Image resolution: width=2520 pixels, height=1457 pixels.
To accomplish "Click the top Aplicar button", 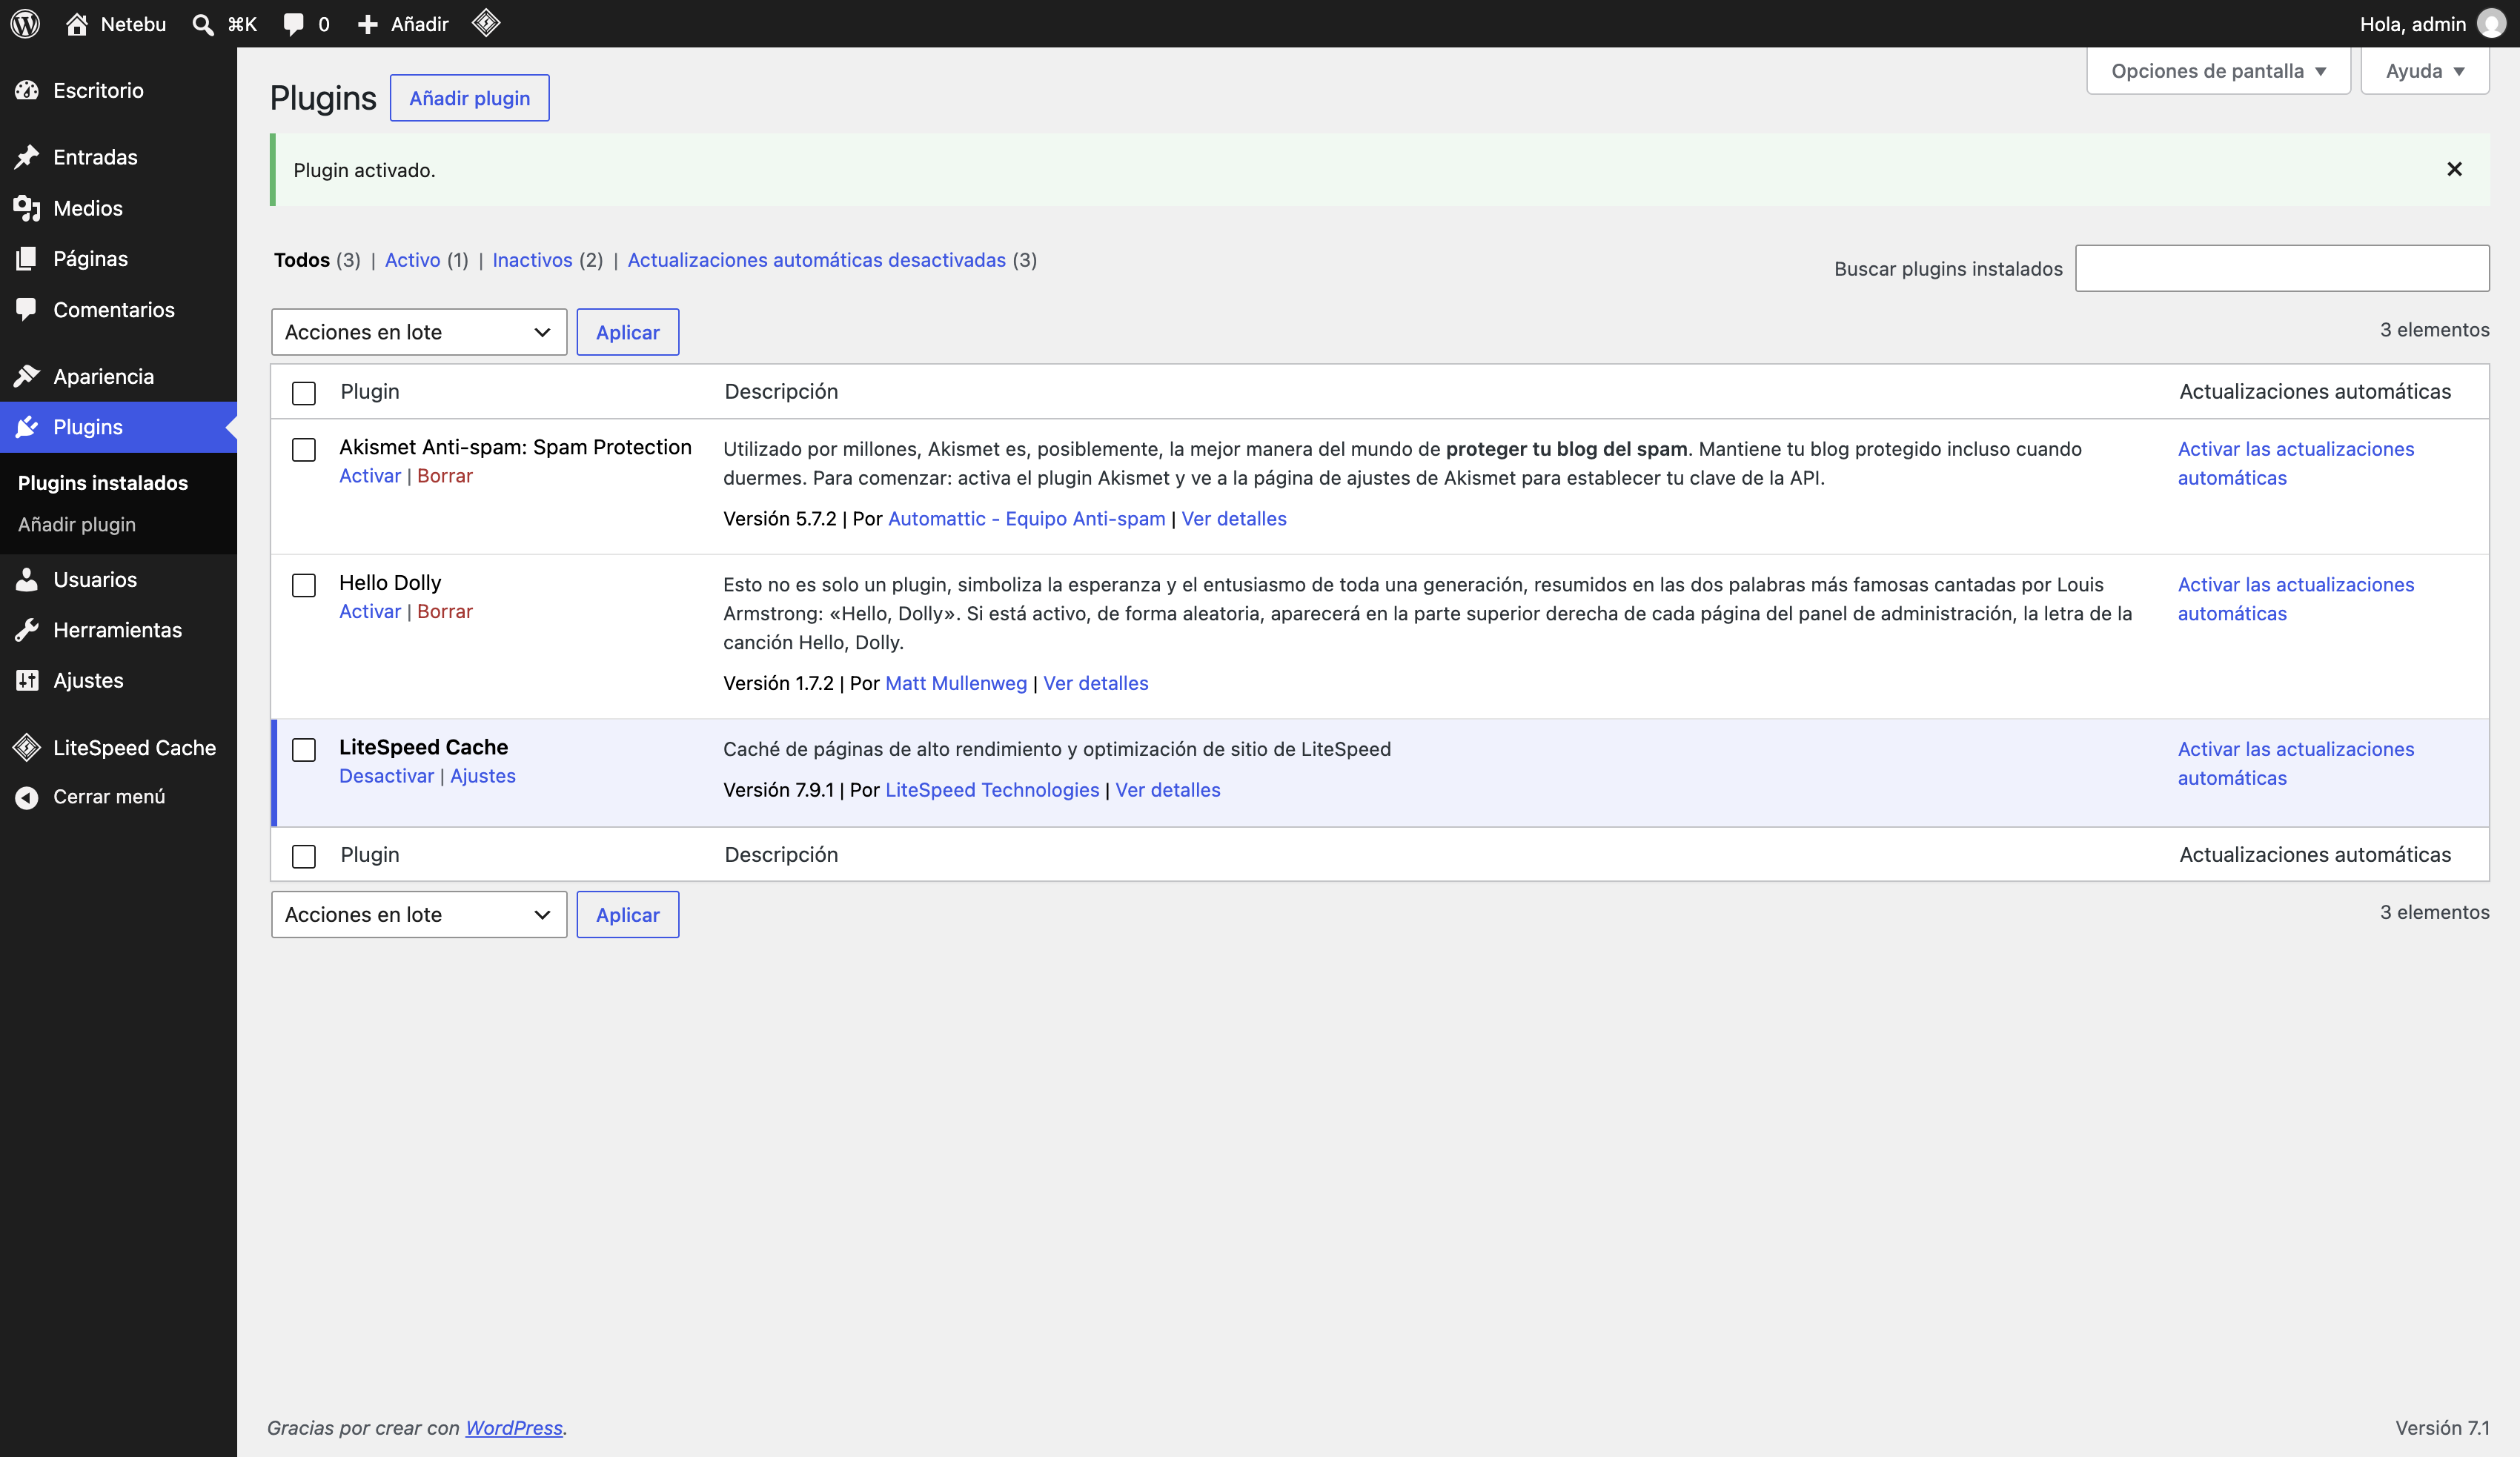I will point(628,332).
